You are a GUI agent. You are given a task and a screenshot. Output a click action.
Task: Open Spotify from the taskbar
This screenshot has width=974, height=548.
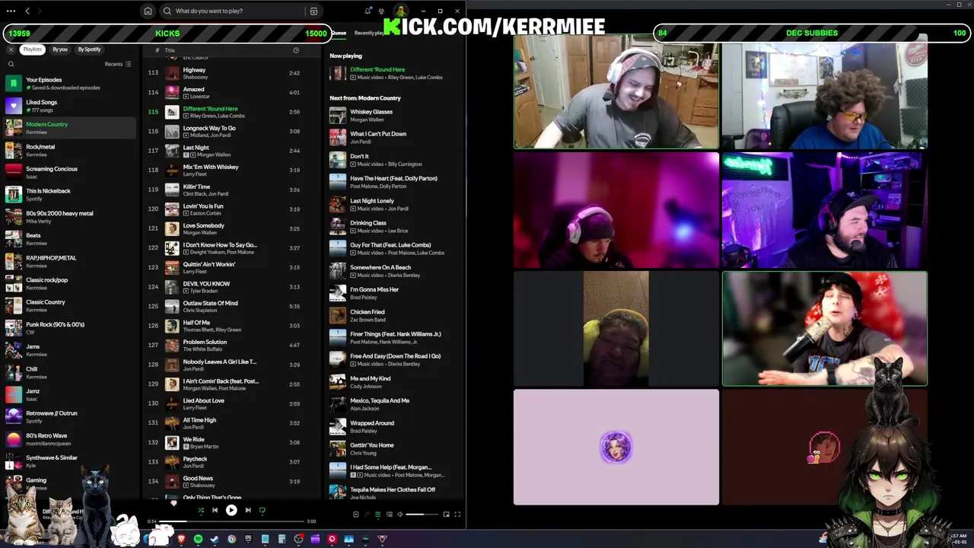[x=198, y=539]
